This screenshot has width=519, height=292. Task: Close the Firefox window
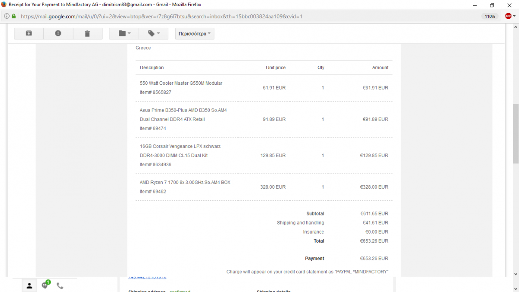pyautogui.click(x=509, y=5)
